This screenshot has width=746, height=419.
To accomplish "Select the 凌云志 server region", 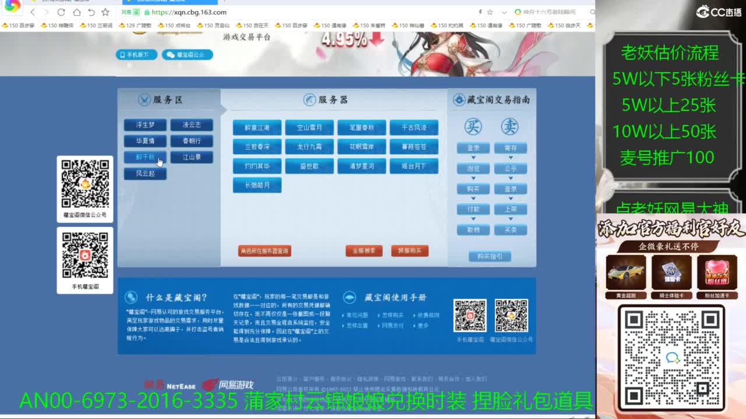I will [x=192, y=125].
